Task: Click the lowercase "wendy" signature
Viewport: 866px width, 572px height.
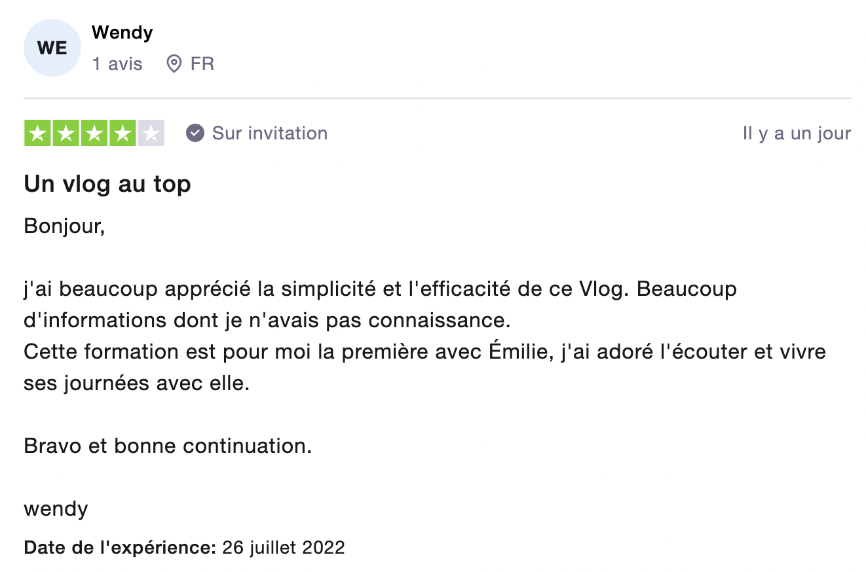Action: (56, 509)
